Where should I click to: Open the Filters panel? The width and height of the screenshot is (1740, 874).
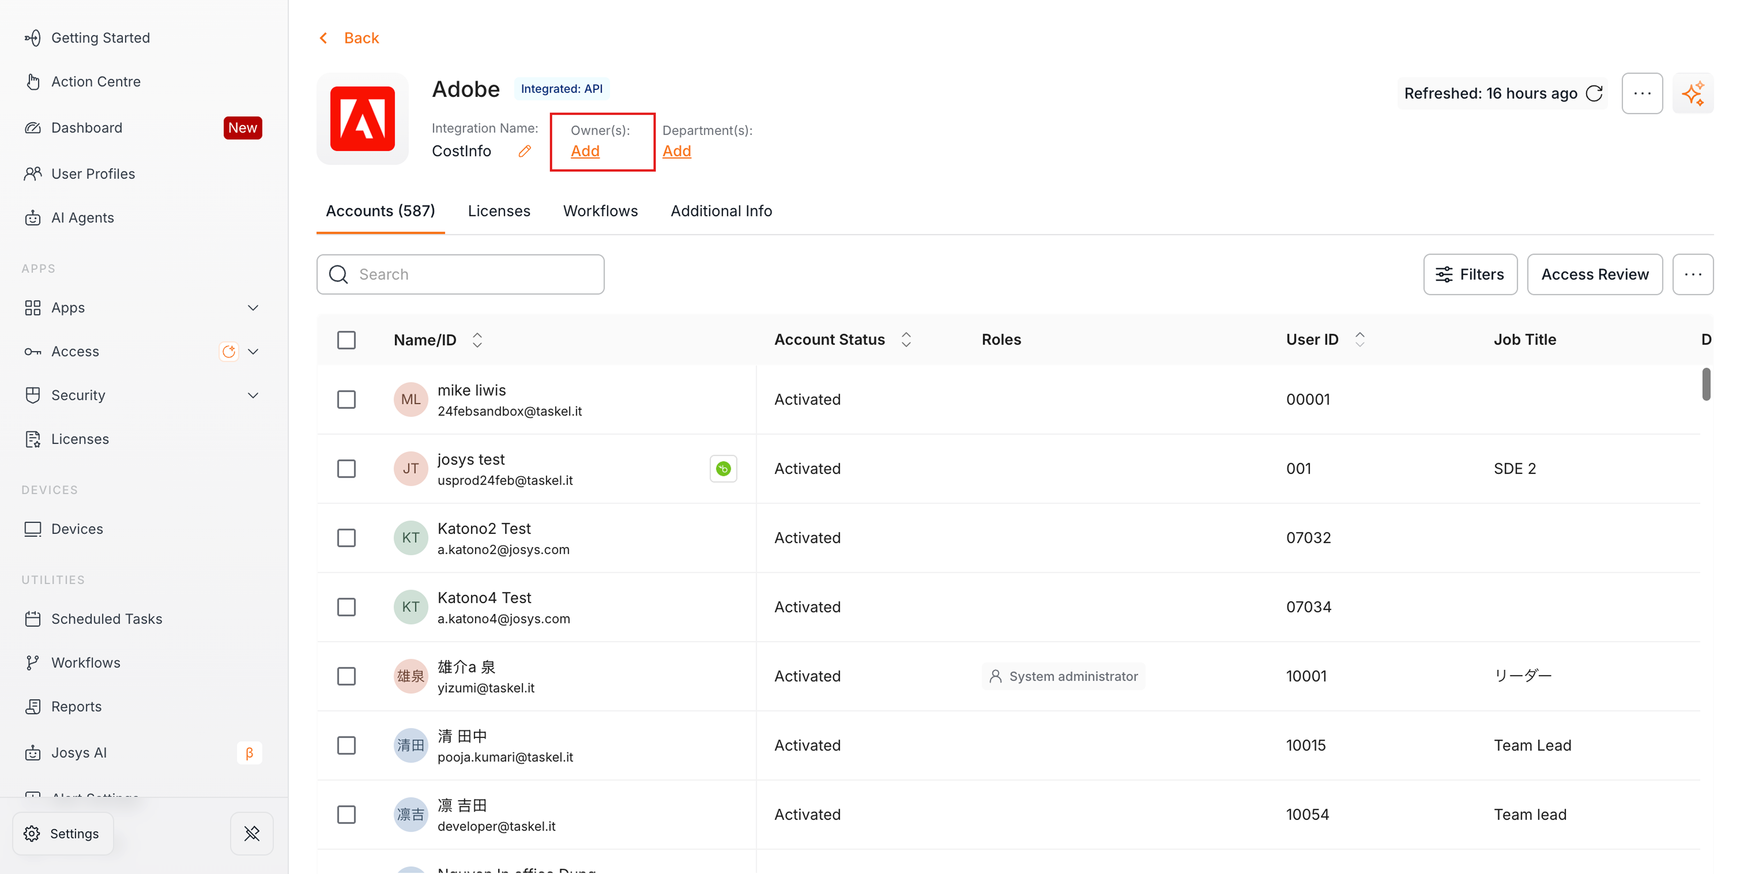[x=1471, y=274]
